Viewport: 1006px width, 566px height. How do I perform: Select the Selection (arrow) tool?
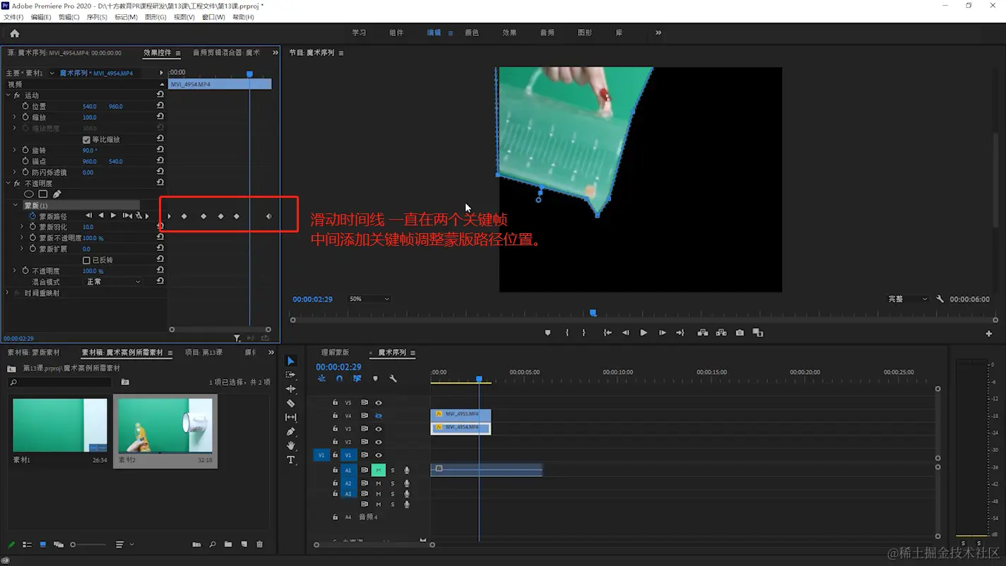coord(290,361)
